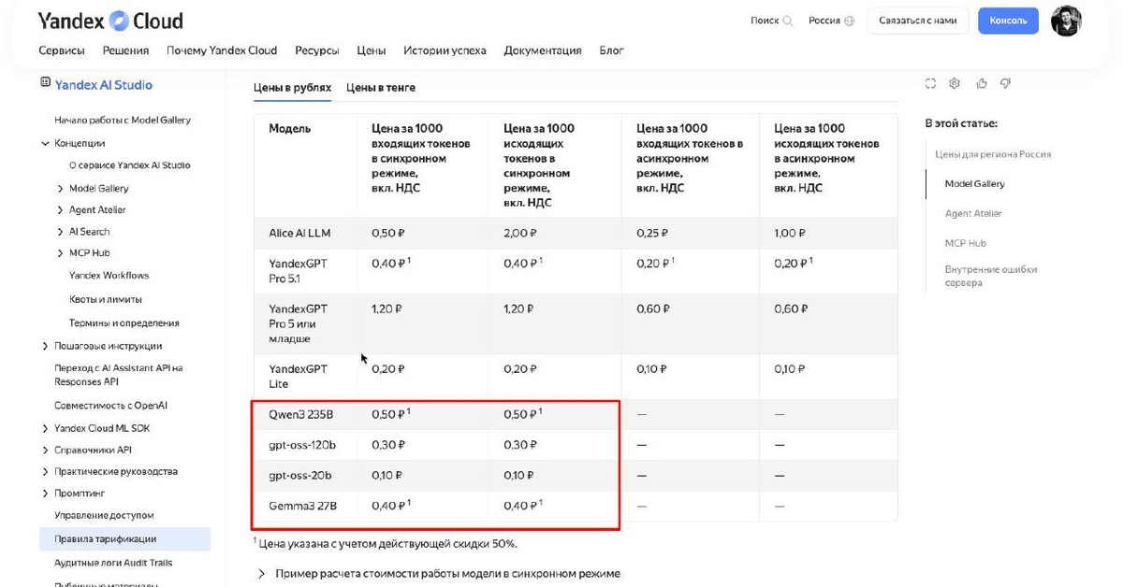Expand the Agent Atelier sidebar section
1123x587 pixels.
[x=60, y=209]
